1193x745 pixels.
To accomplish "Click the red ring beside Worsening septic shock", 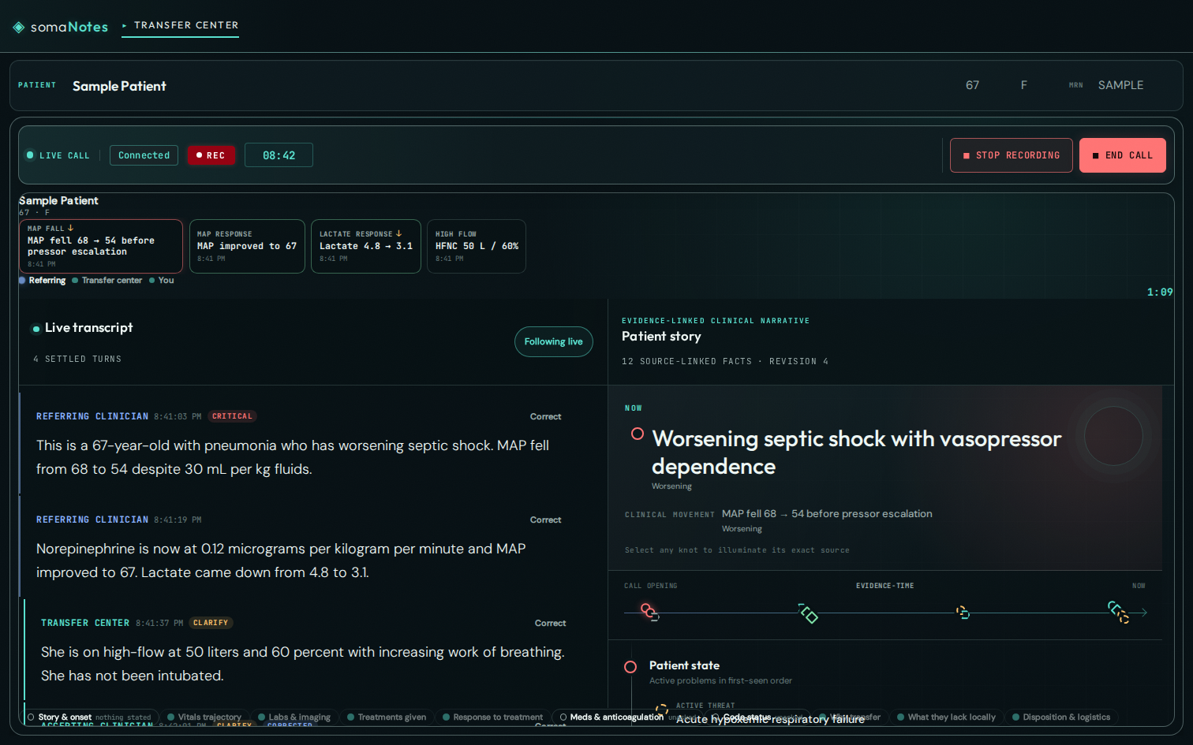I will click(638, 434).
